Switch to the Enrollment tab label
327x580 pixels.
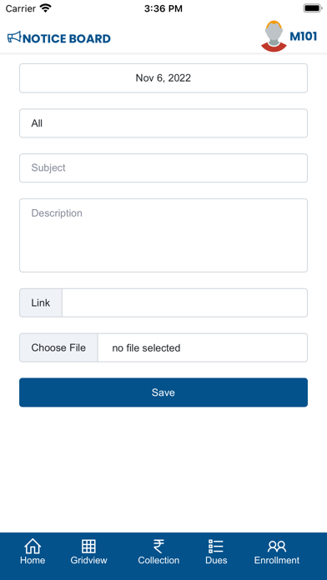click(x=277, y=560)
